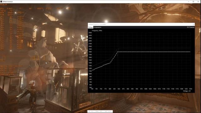The width and height of the screenshot is (201, 113).
Task: Click the 2500 frequency axis value
Action: click(90, 33)
